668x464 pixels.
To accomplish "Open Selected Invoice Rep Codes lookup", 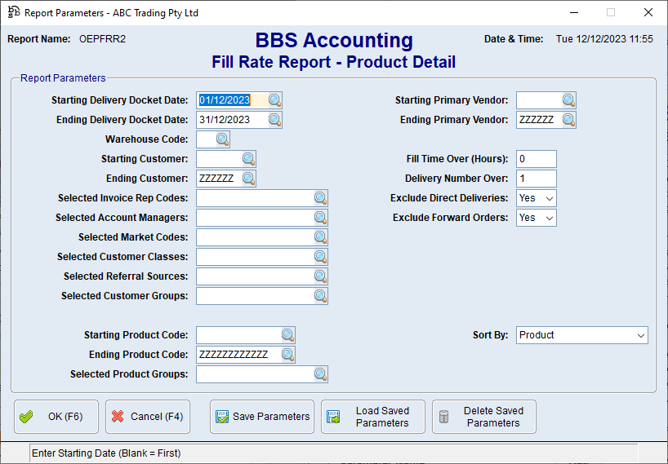I will (320, 198).
